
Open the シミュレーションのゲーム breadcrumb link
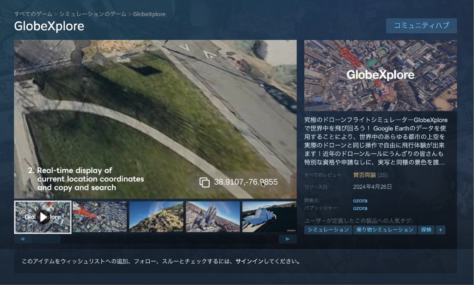93,14
